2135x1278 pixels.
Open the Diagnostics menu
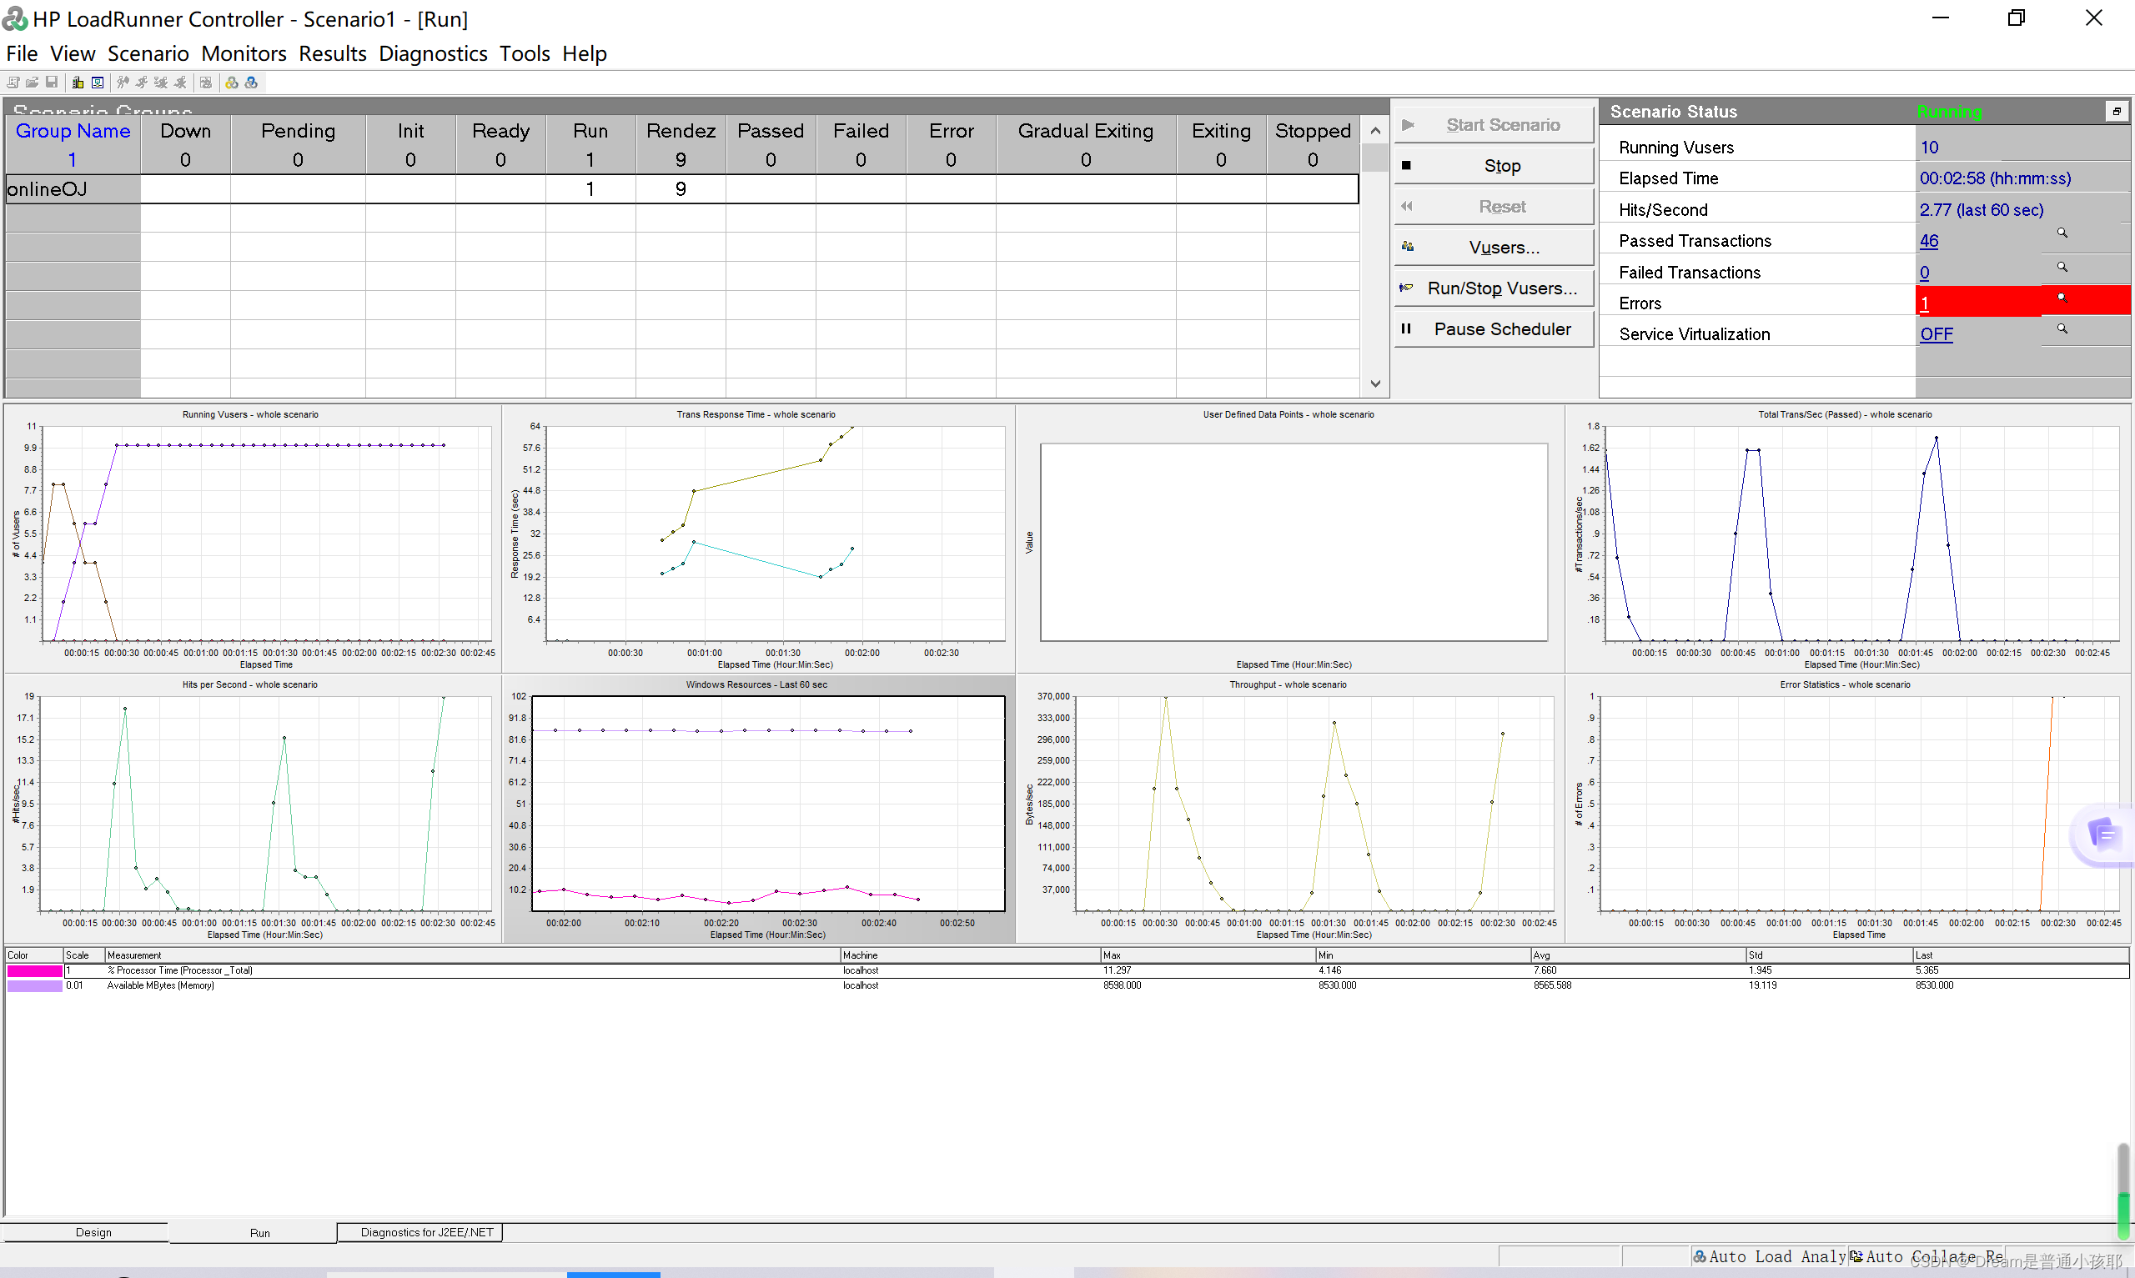coord(433,53)
